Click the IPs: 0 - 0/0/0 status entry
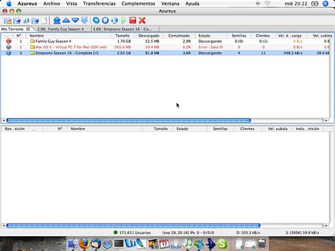Viewport: 335px width, 251px height. [x=202, y=233]
